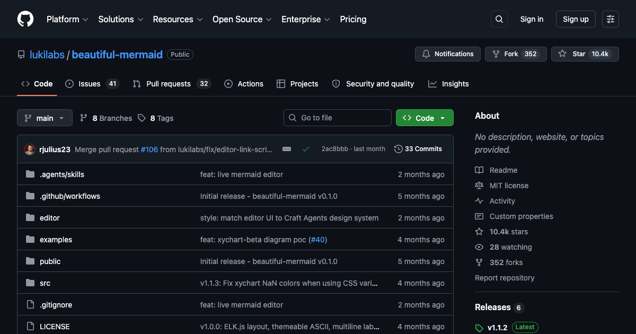
Task: Open lukilabs owner link
Action: tap(47, 55)
